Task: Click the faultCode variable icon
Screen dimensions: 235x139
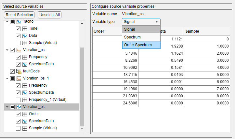Action: tap(19, 71)
